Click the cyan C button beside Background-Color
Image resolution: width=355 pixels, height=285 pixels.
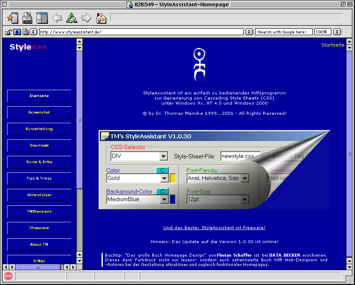click(x=162, y=191)
